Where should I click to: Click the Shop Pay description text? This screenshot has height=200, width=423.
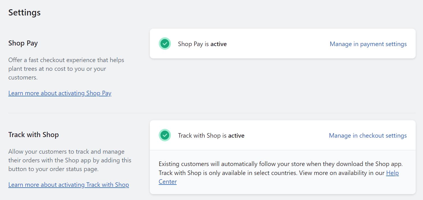click(66, 69)
